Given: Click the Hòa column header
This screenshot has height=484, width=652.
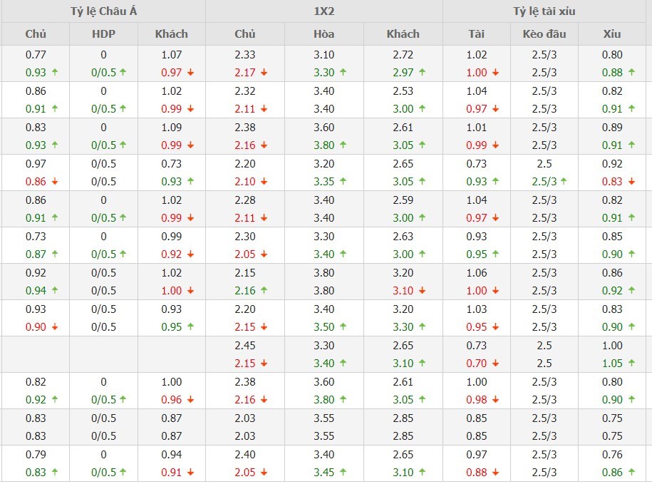Looking at the screenshot, I should tap(324, 34).
